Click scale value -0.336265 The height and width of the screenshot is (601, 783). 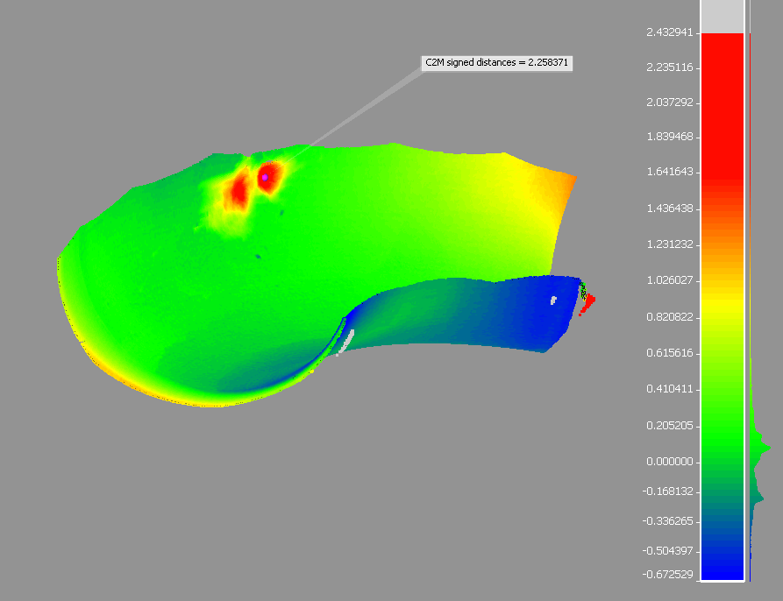click(668, 521)
